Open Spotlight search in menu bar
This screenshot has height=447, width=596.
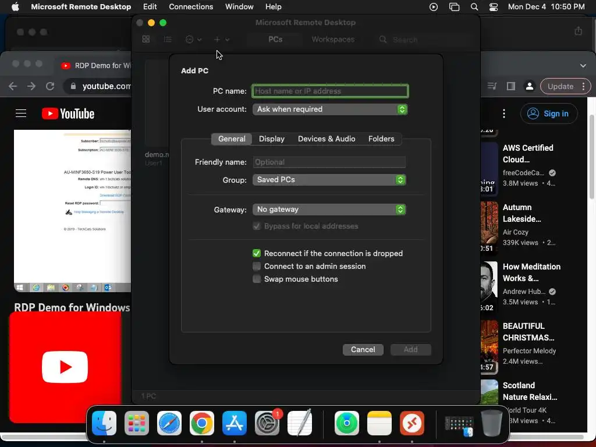point(474,7)
